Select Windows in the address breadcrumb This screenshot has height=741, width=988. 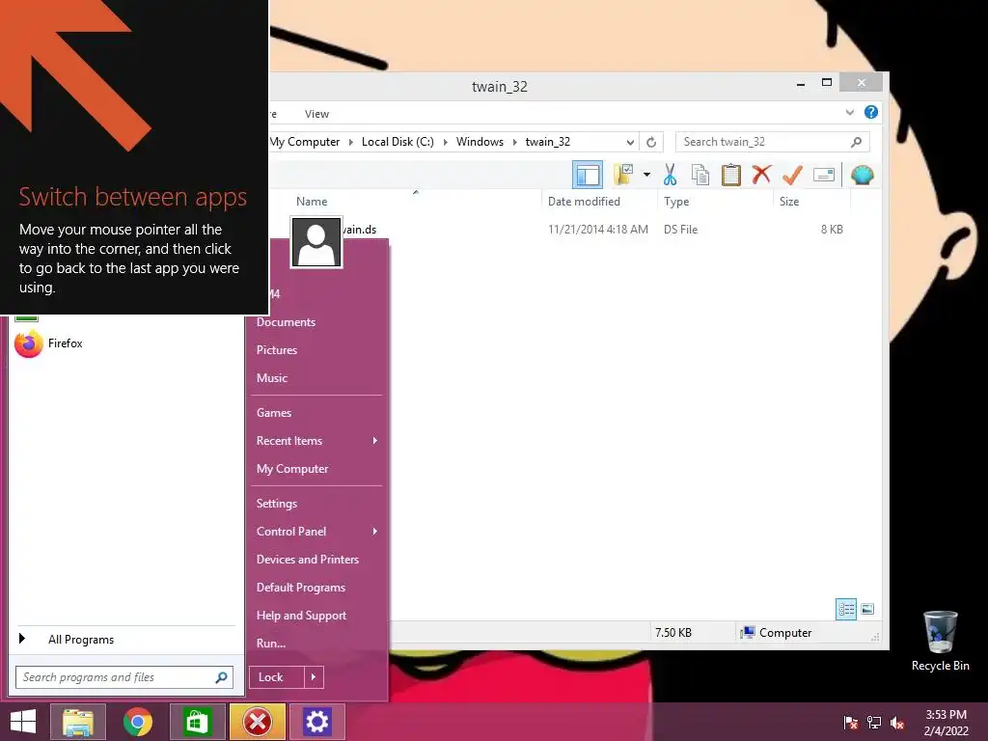coord(480,142)
